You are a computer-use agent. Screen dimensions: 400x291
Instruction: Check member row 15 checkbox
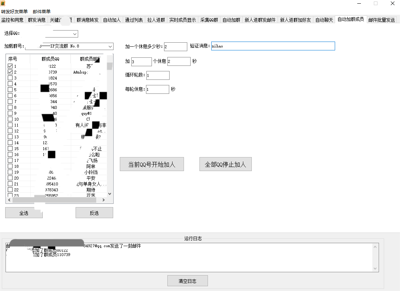[10, 148]
